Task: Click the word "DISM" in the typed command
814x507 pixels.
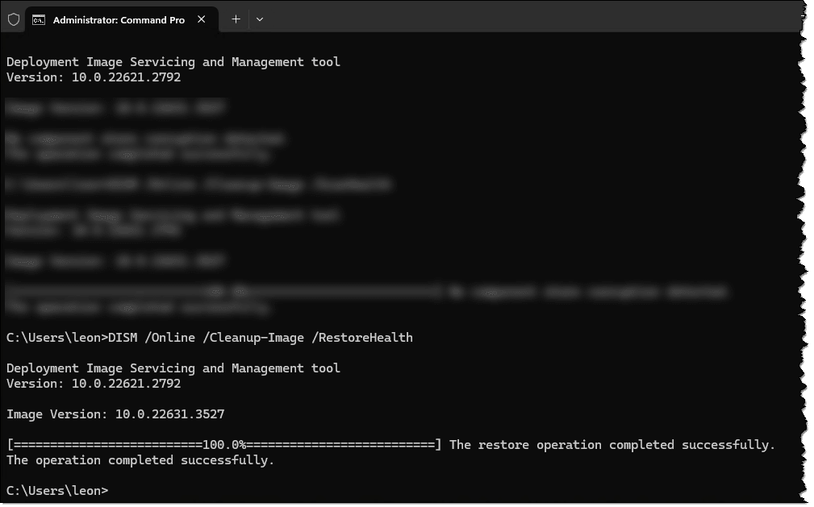Action: pyautogui.click(x=123, y=338)
